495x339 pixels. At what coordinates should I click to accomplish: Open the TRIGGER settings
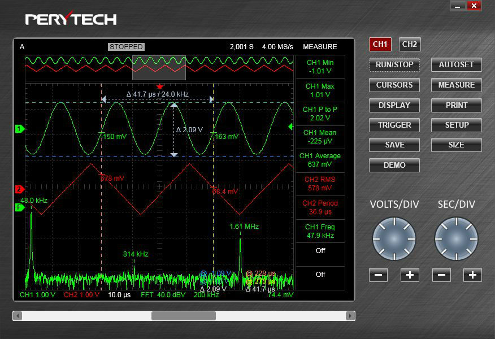(x=394, y=125)
